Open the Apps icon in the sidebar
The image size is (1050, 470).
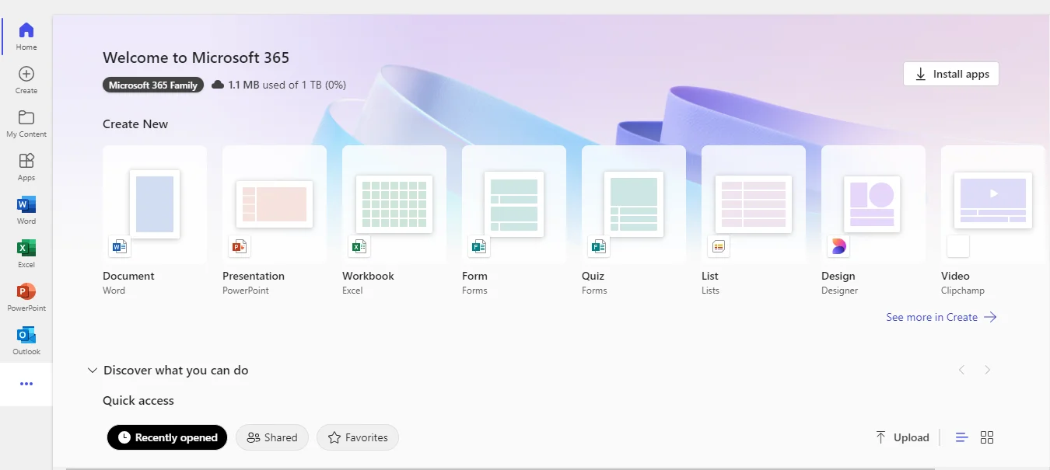coord(26,161)
